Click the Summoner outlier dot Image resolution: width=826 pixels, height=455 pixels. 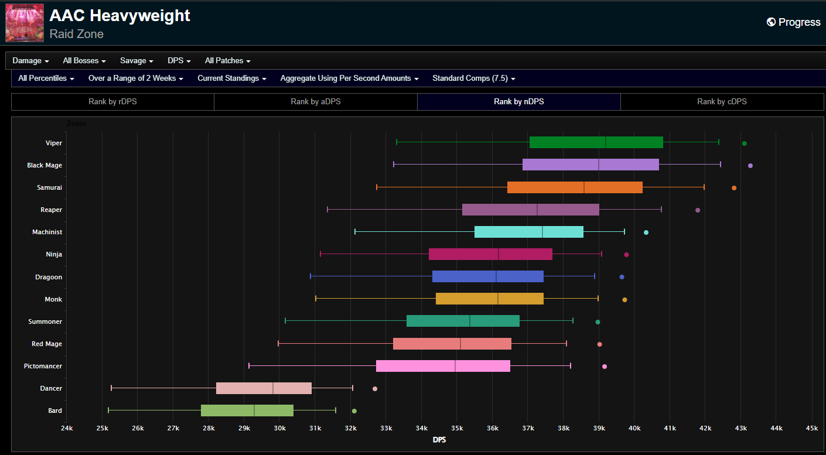598,322
